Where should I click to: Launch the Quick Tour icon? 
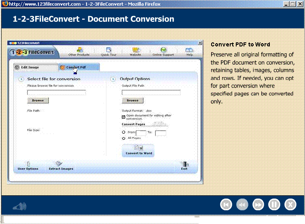coord(109,52)
